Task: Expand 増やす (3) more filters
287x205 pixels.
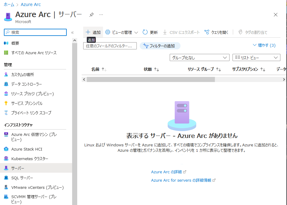Action: pos(264,45)
